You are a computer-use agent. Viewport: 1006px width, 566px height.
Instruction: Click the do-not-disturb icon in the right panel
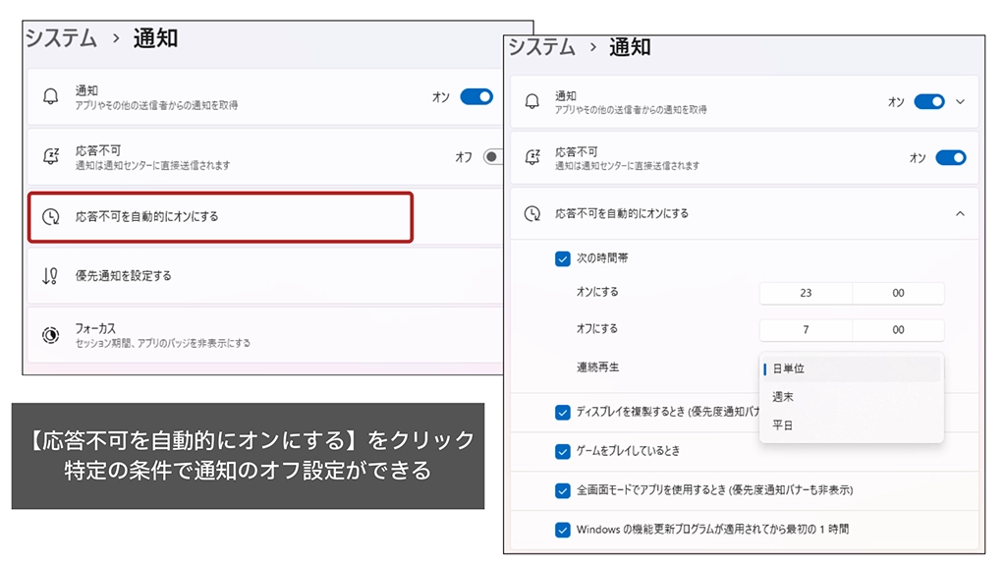(532, 157)
